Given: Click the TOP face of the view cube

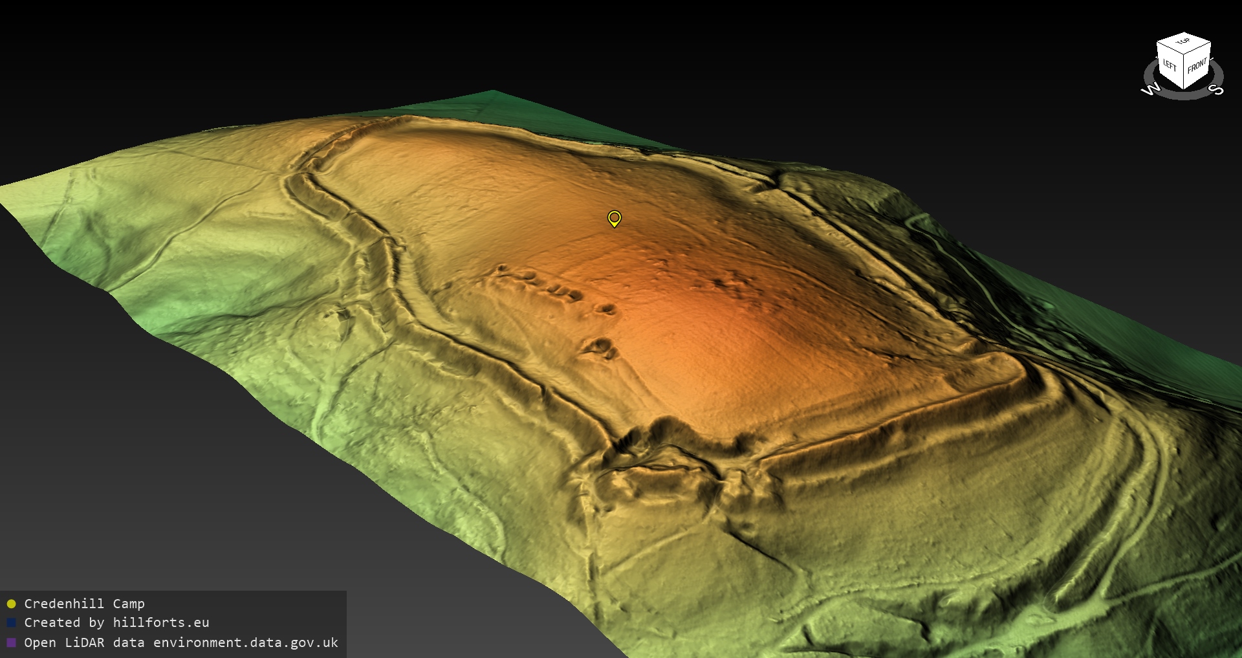Looking at the screenshot, I should pos(1184,41).
